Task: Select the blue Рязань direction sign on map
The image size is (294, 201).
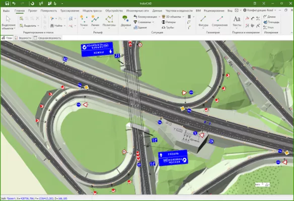Action: (x=173, y=158)
